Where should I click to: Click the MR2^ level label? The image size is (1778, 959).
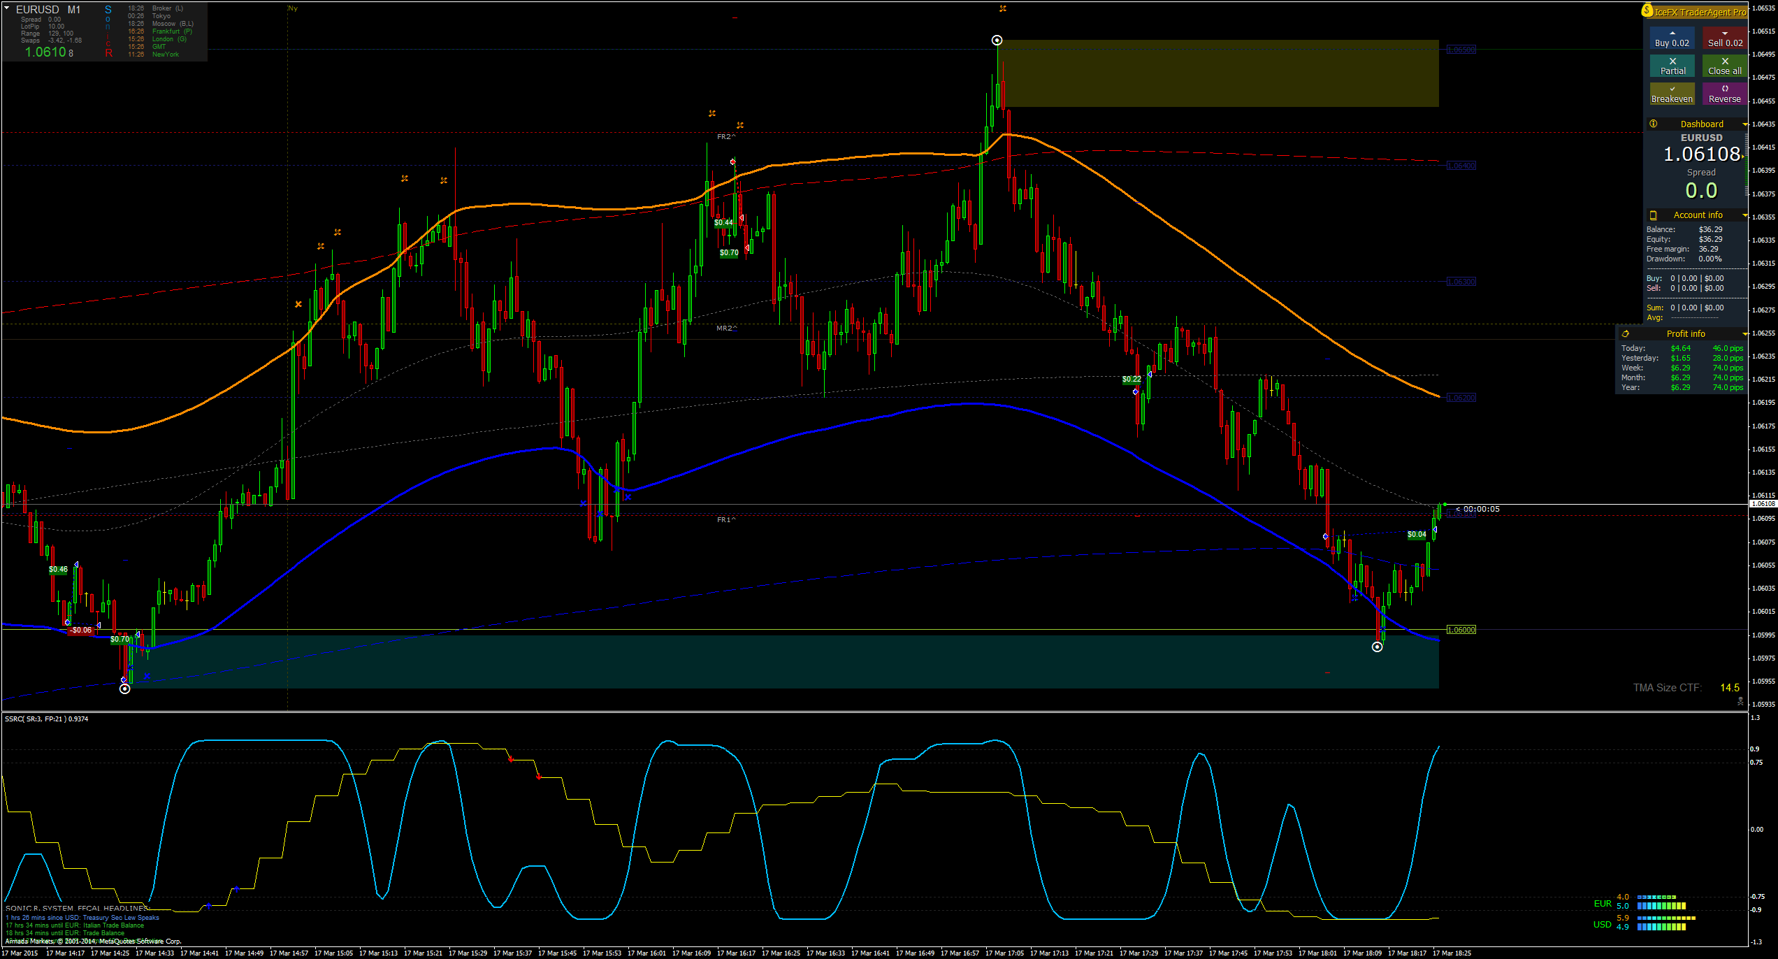coord(726,328)
